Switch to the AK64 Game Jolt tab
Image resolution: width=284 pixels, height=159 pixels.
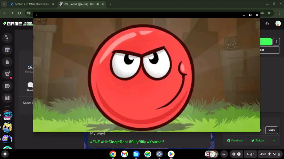click(x=79, y=4)
